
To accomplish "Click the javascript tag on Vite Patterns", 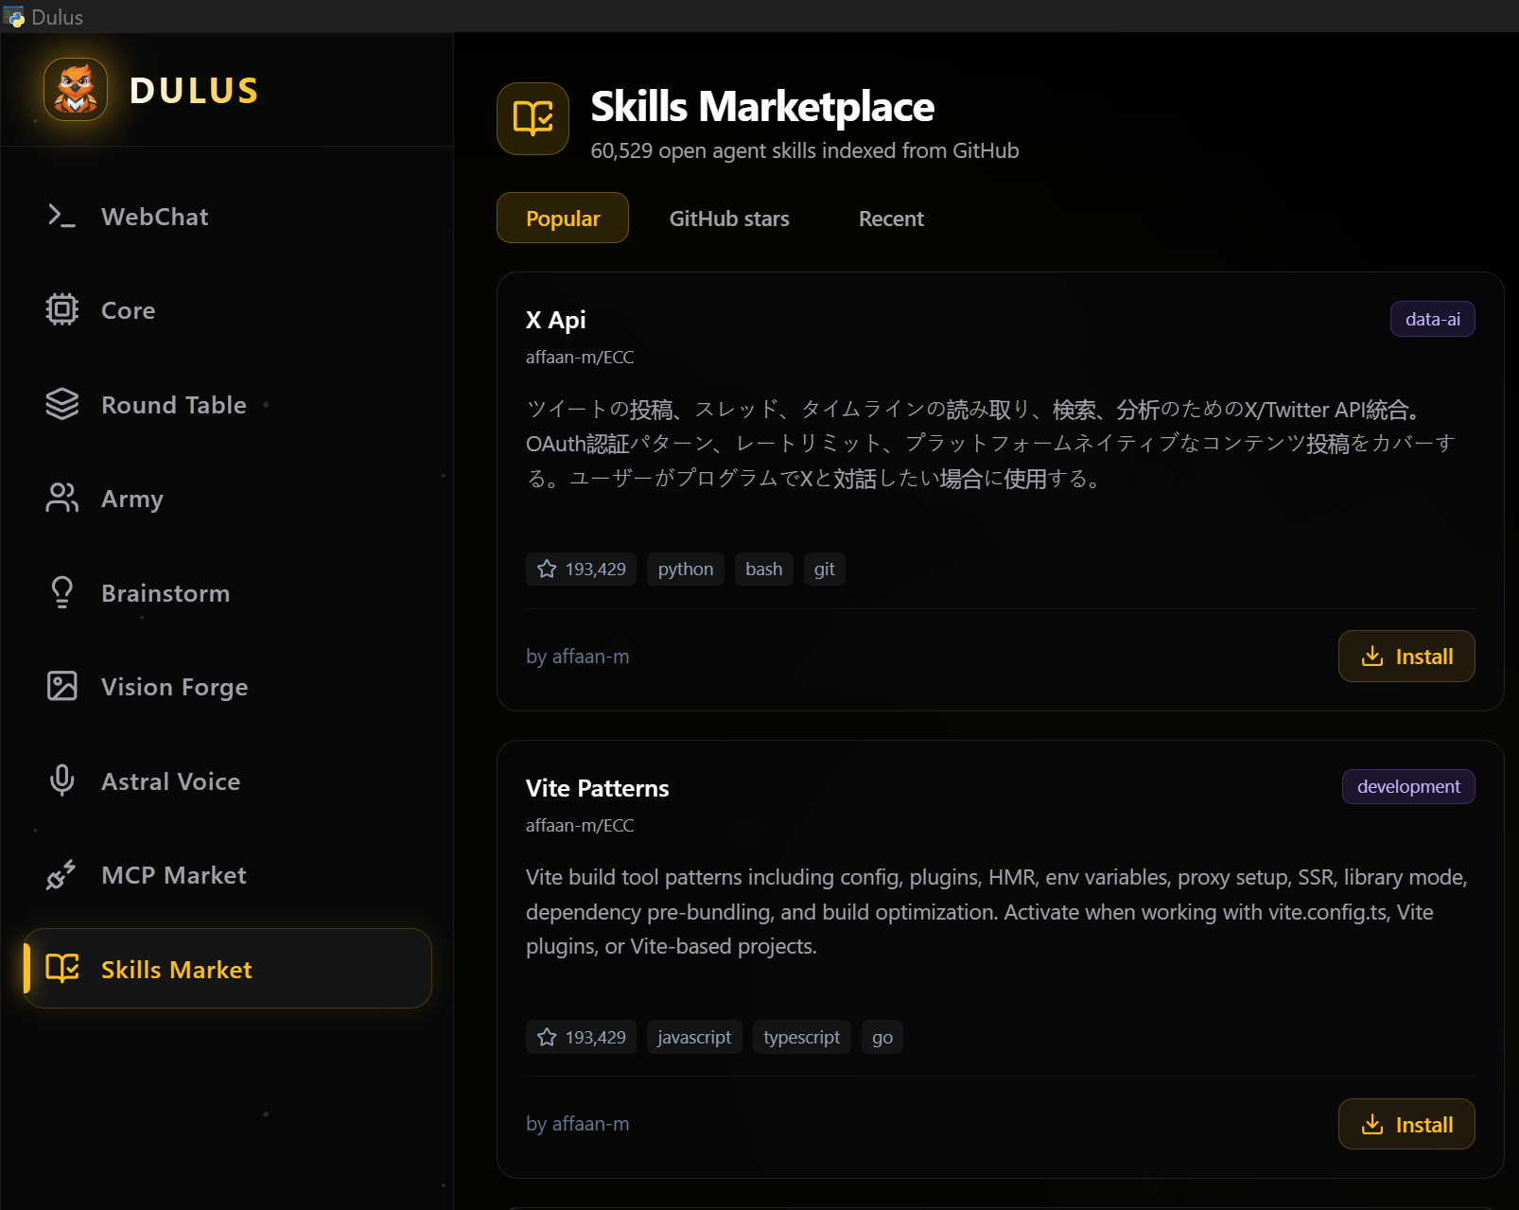I will click(694, 1037).
